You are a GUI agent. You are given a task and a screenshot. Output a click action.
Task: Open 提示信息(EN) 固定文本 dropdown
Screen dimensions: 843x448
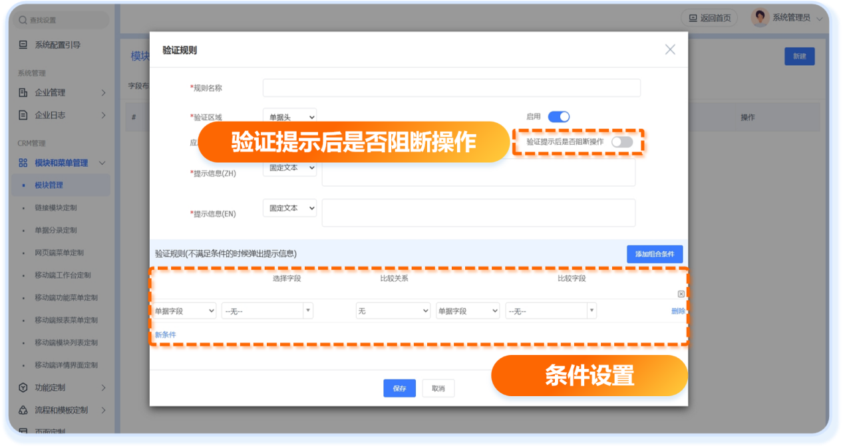click(289, 208)
